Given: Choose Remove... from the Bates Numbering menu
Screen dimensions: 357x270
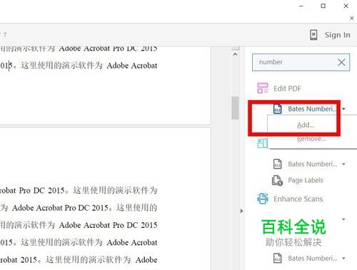Looking at the screenshot, I should [x=311, y=139].
